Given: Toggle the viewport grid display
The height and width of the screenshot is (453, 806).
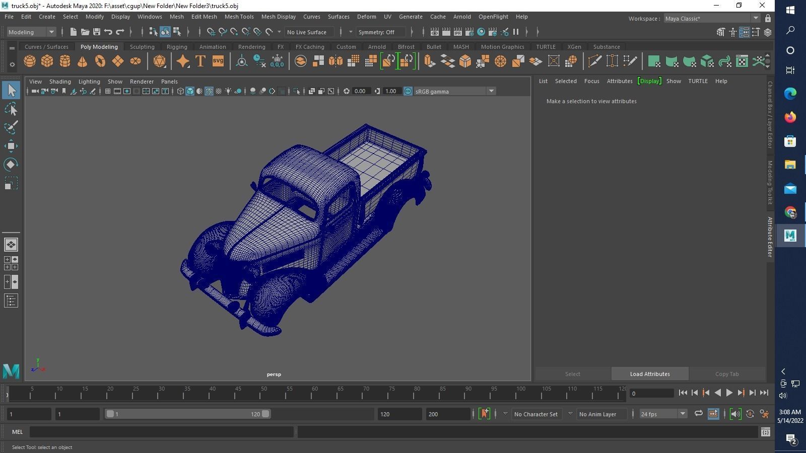Looking at the screenshot, I should pyautogui.click(x=107, y=91).
